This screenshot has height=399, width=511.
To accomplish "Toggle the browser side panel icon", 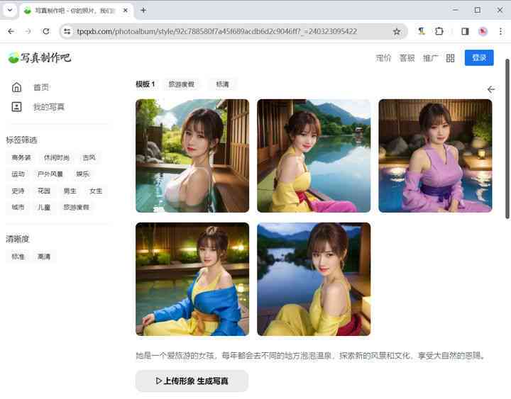I will tap(465, 31).
